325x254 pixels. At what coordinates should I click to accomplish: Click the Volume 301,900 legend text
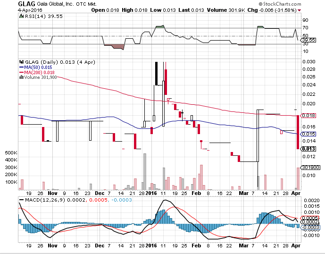41,77
